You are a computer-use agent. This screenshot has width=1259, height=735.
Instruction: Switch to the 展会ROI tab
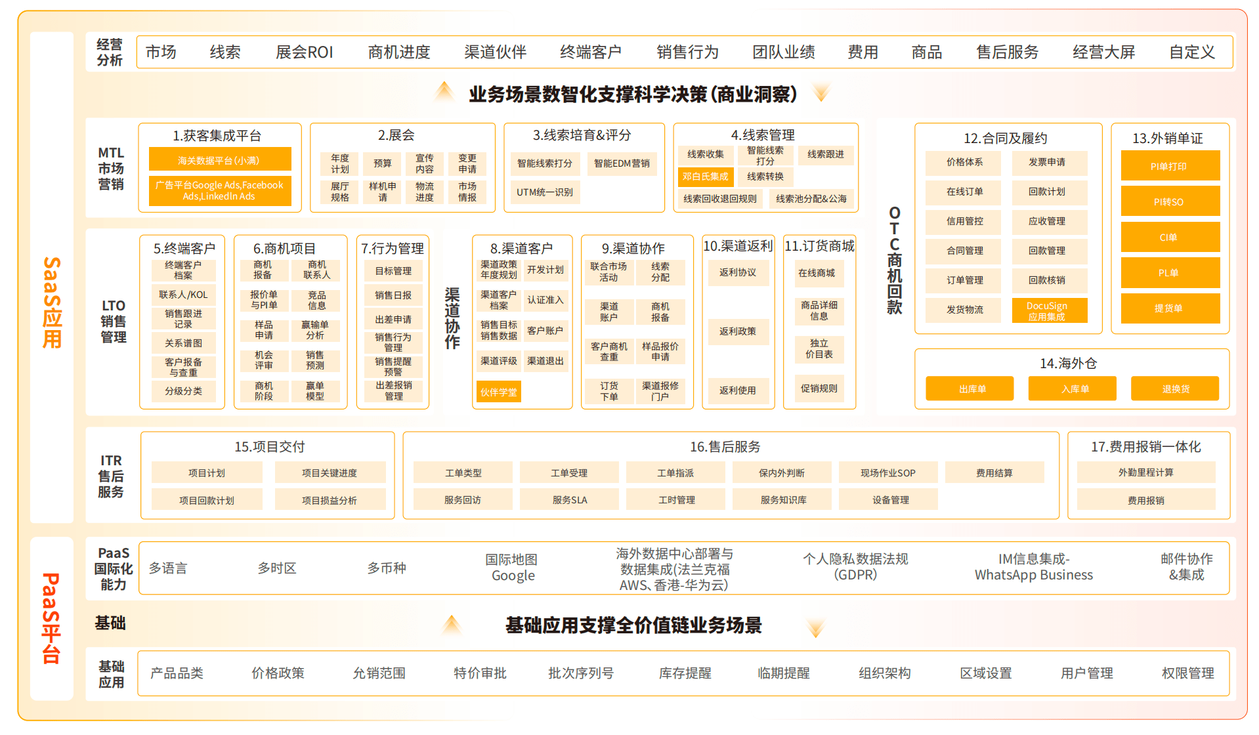coord(304,52)
